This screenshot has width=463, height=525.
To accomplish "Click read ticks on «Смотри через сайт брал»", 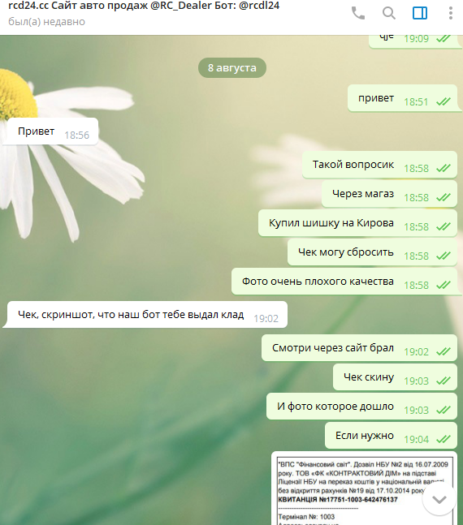I will click(444, 351).
